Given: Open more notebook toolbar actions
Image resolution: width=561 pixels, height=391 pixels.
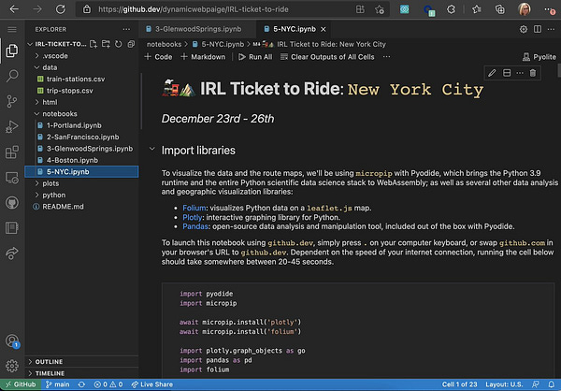Looking at the screenshot, I should [386, 57].
